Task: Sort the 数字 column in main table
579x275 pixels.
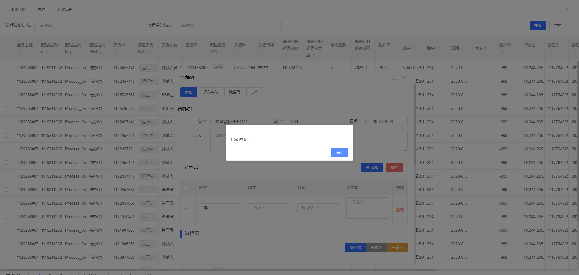Action: 438,48
